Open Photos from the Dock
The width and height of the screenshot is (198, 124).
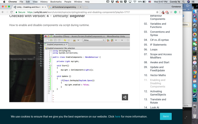pyautogui.click(x=195, y=35)
